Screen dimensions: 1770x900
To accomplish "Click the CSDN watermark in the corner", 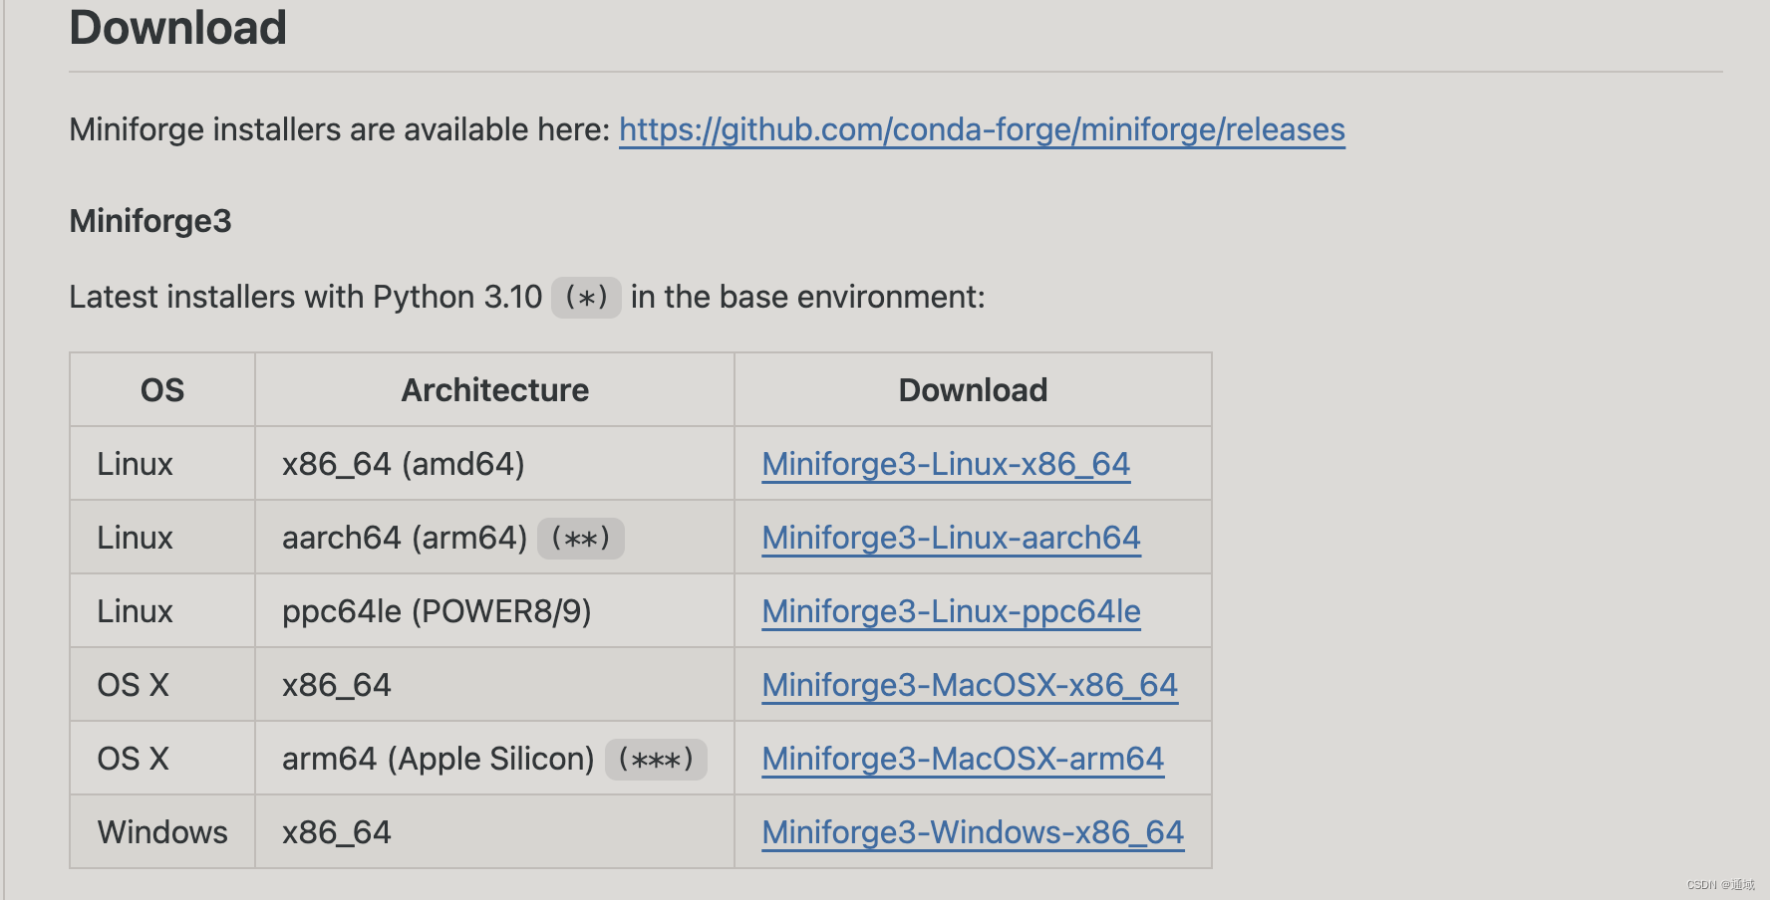I will click(x=1720, y=884).
